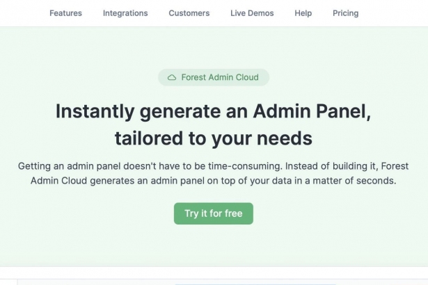This screenshot has height=285, width=428.
Task: Open the Features menu item
Action: [66, 13]
